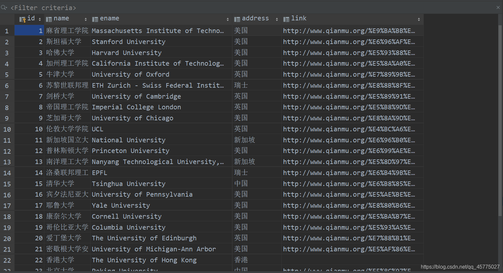Viewport: 503px width, 273px height.
Task: Sort by the name column arrows
Action: (86, 19)
